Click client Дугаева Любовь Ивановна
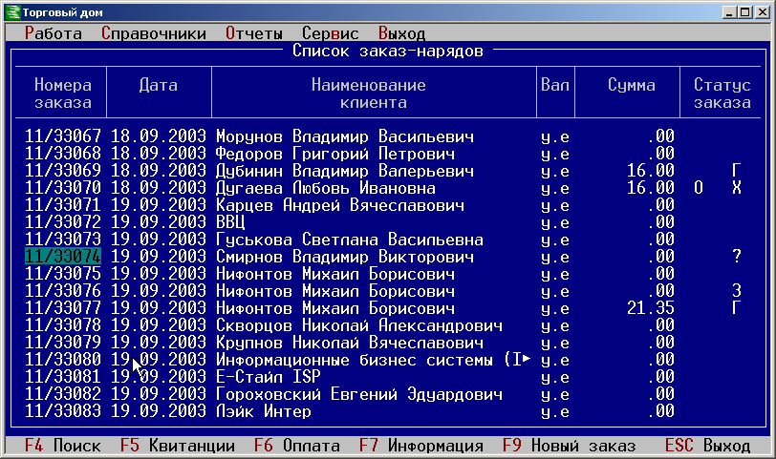This screenshot has width=776, height=459. click(x=326, y=188)
